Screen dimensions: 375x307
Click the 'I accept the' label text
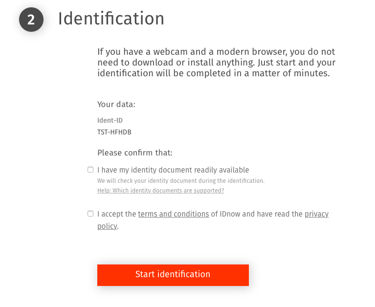coord(116,214)
